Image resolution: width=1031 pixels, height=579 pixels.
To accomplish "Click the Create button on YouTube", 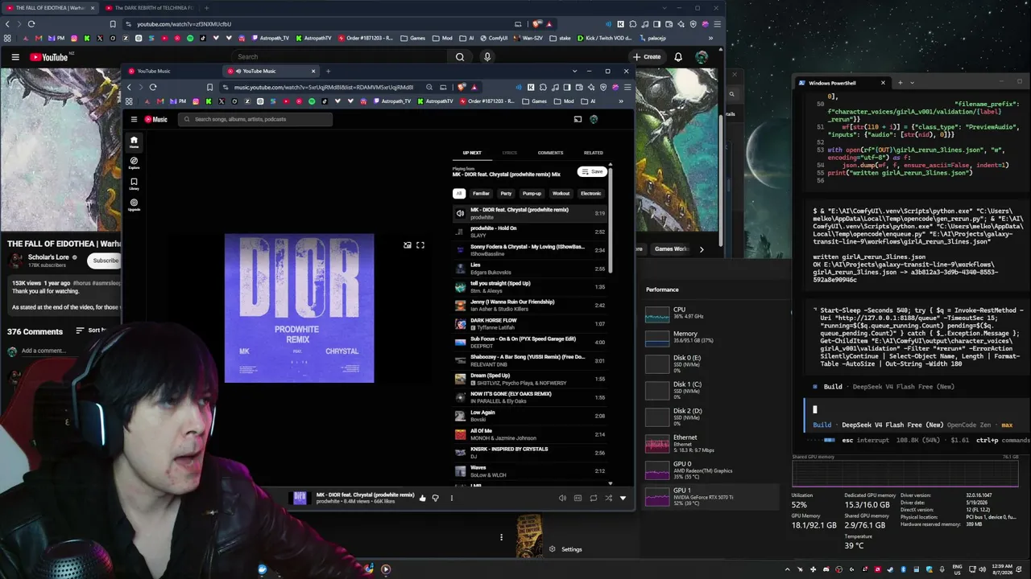I will coord(647,57).
